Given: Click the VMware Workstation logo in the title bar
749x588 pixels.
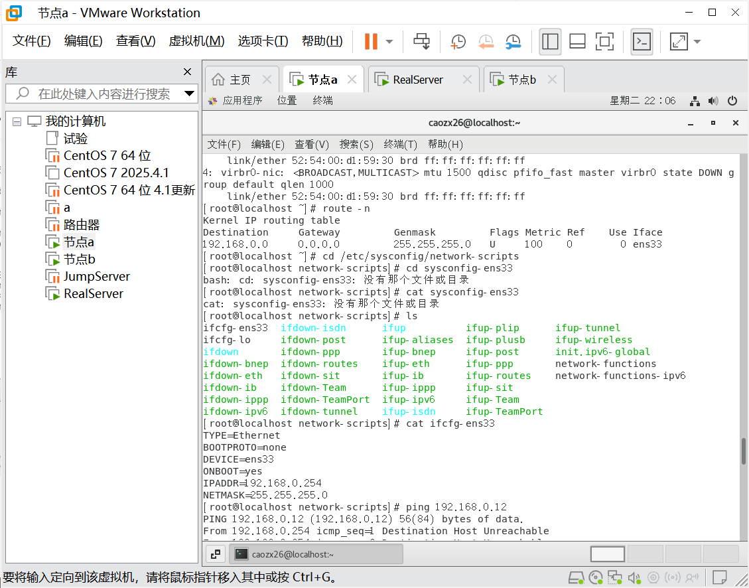Looking at the screenshot, I should click(x=14, y=13).
